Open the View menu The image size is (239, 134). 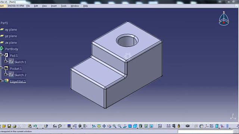(x=44, y=6)
